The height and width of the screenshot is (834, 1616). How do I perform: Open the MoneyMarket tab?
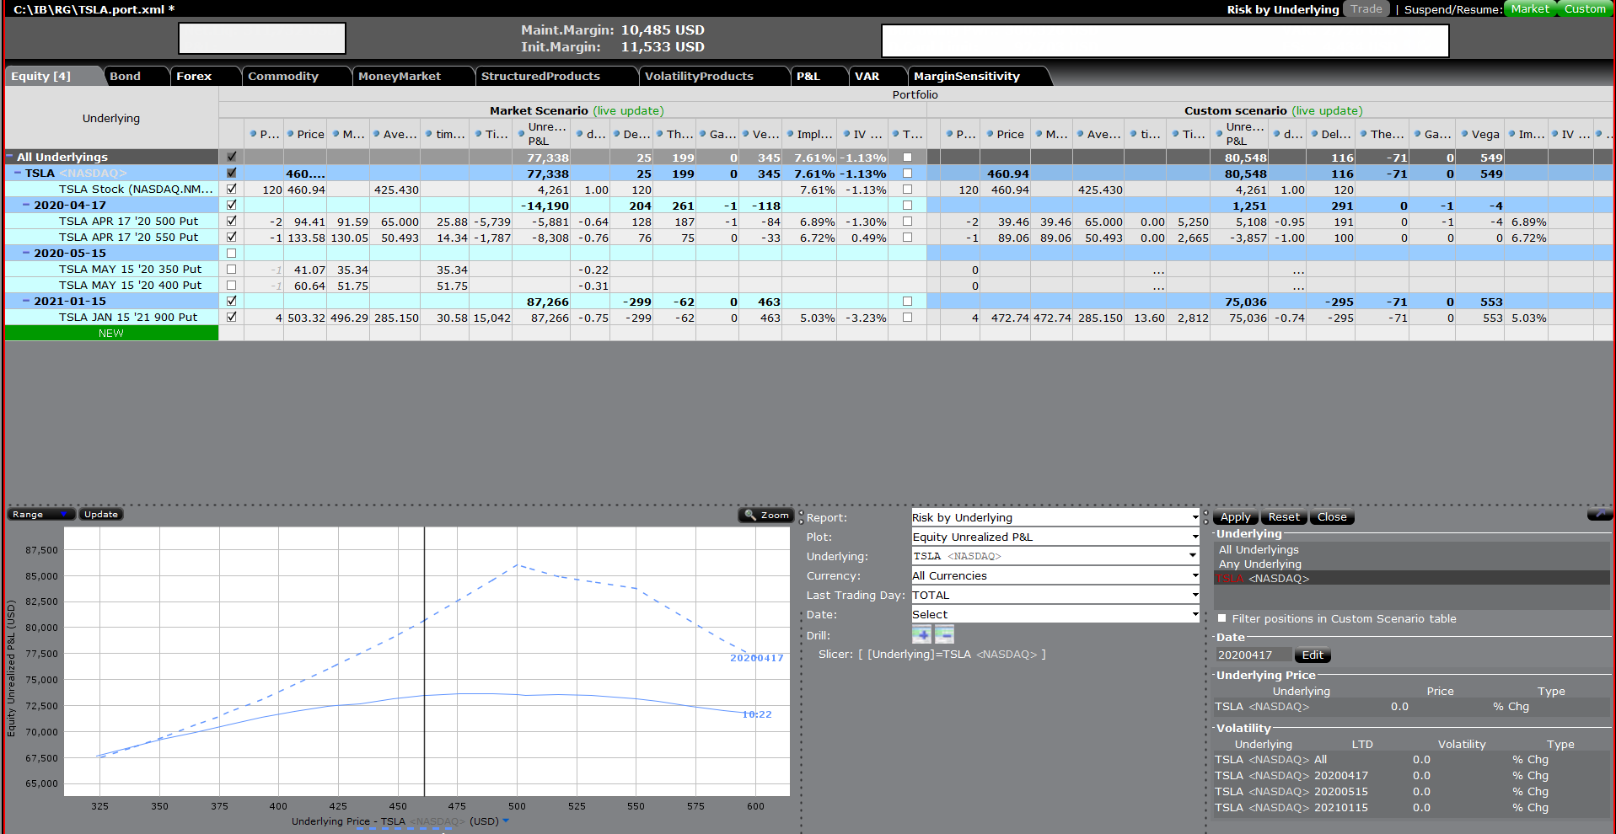(411, 76)
